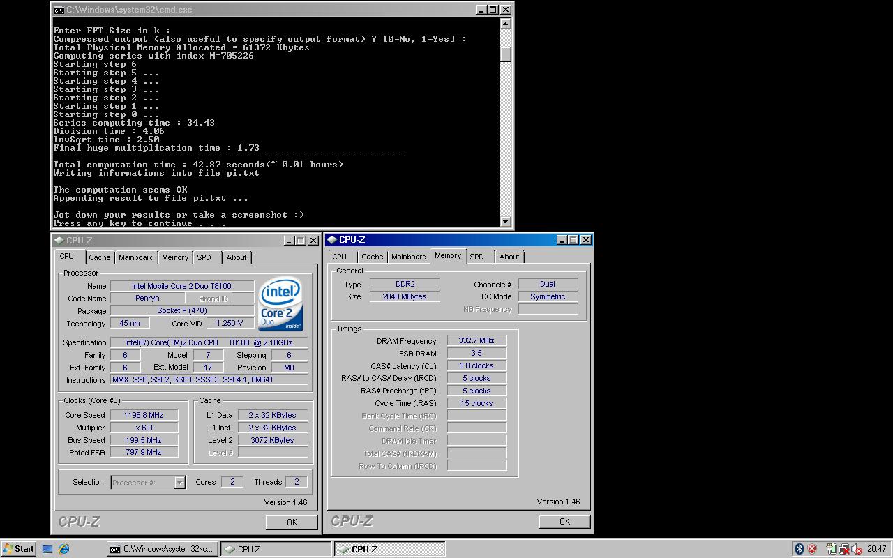Switch to Memory tab in left CPU-Z window

(x=175, y=257)
